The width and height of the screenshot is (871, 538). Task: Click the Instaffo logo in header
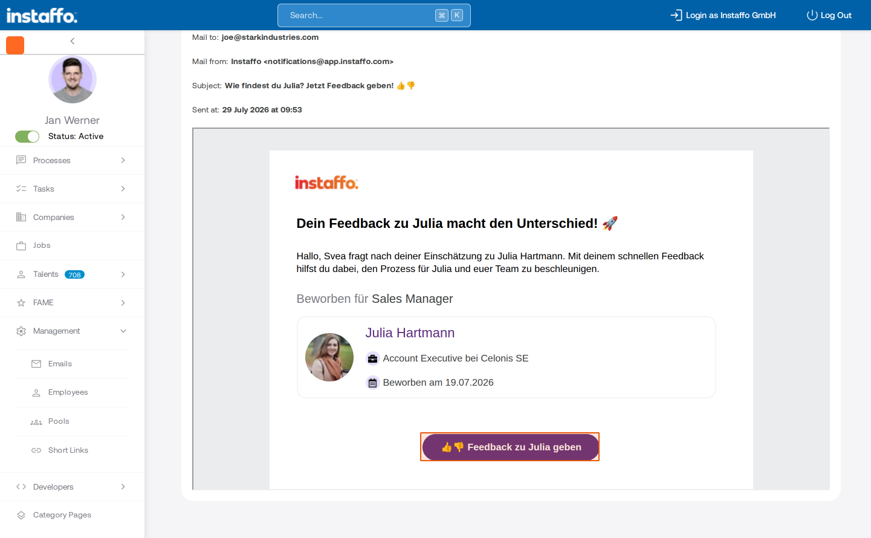pos(42,15)
